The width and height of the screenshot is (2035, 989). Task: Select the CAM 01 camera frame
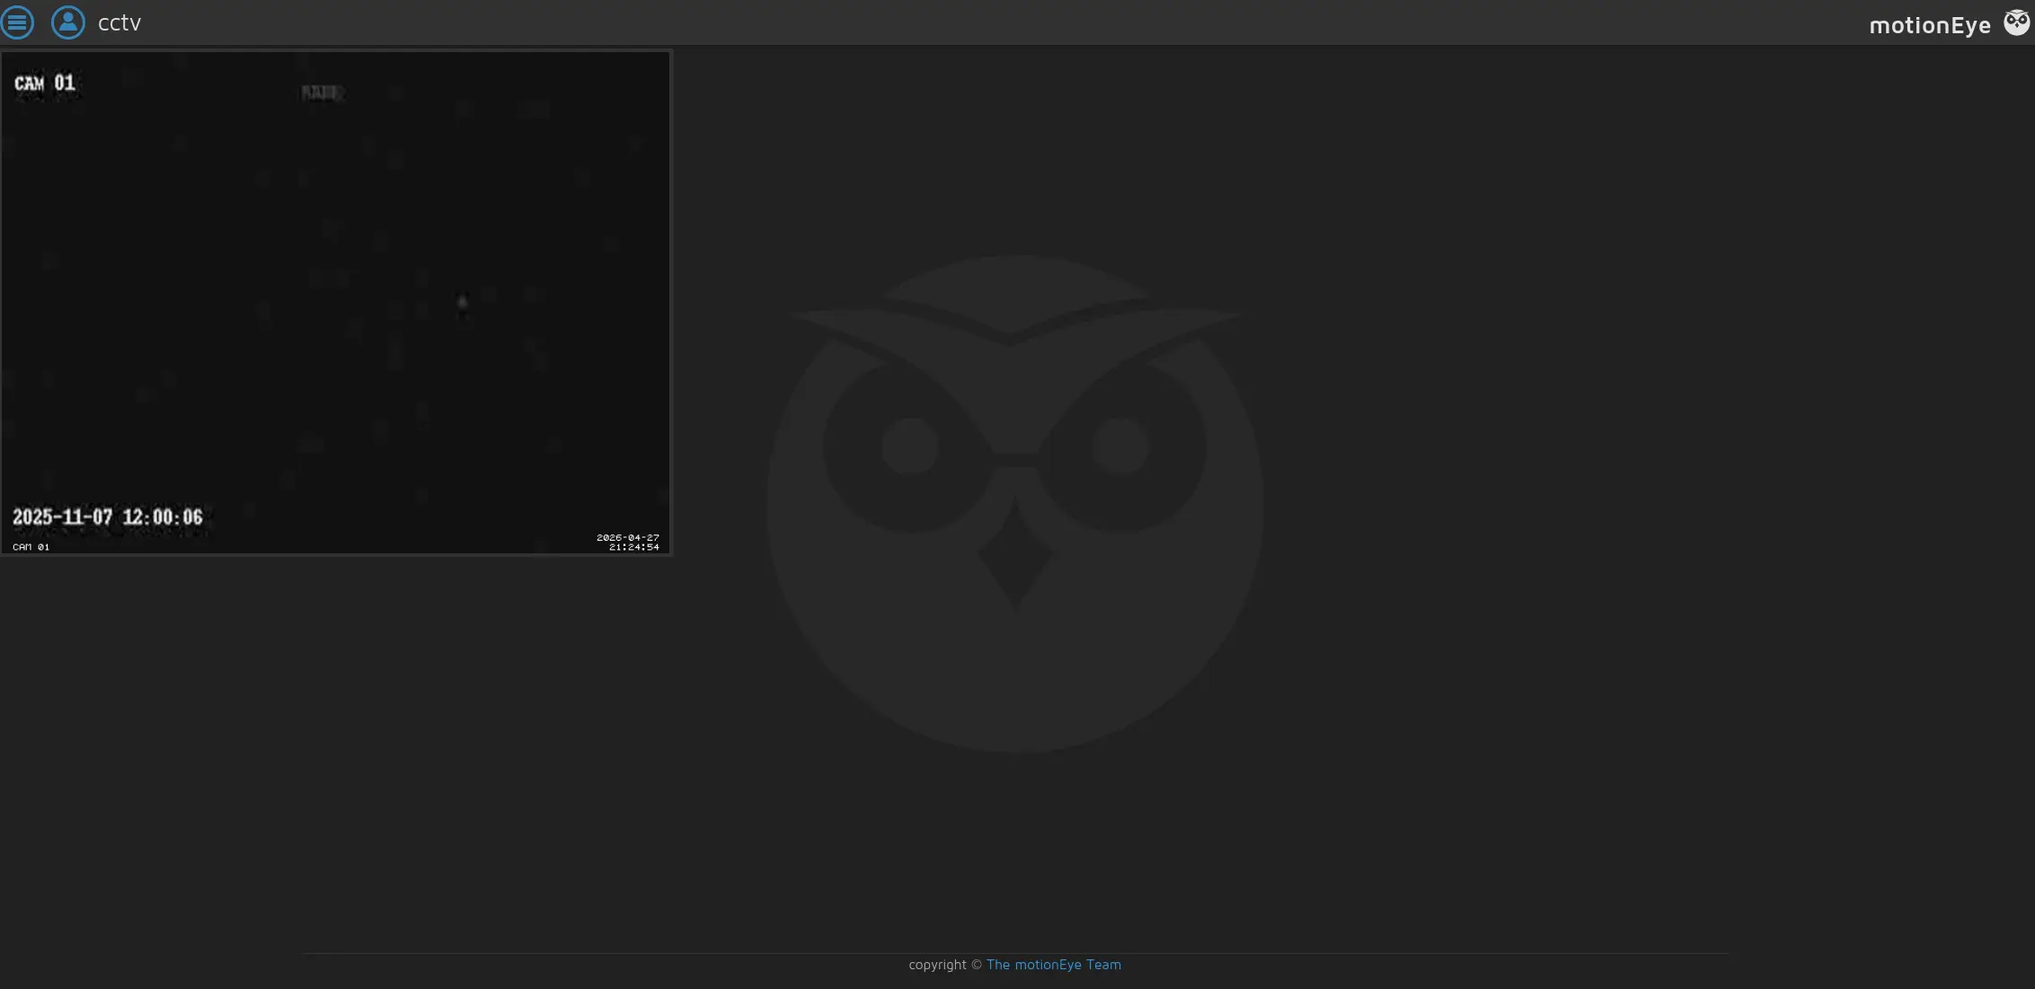pyautogui.click(x=336, y=303)
